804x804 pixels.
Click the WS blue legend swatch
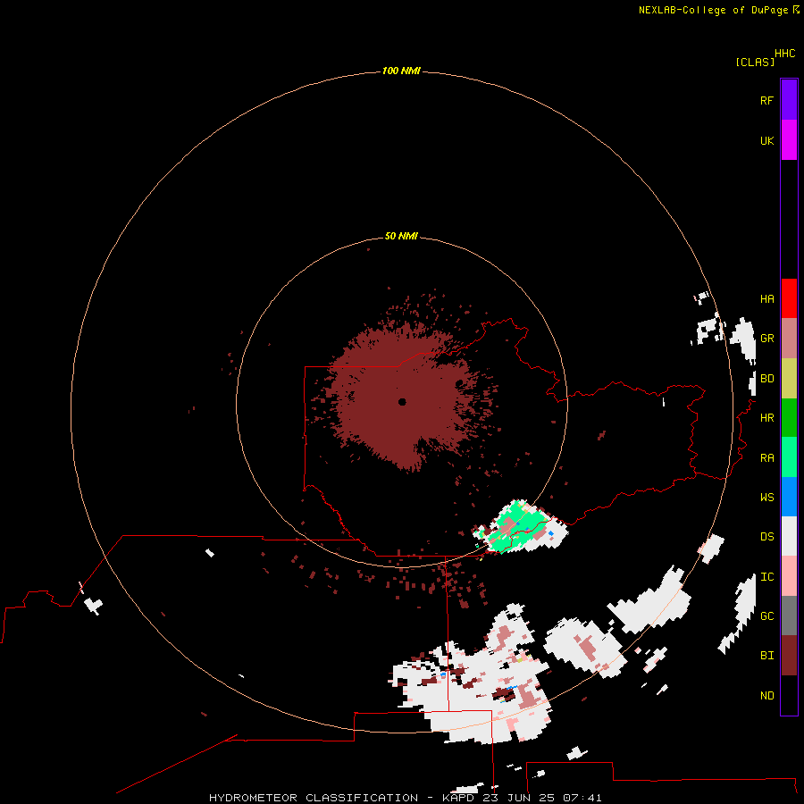[789, 497]
